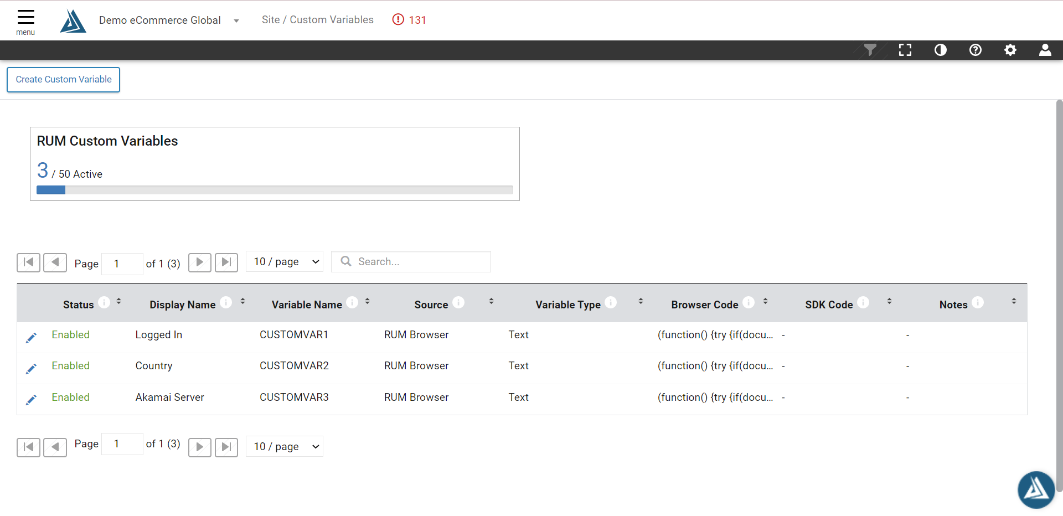The height and width of the screenshot is (516, 1063).
Task: Go to next page in top pagination
Action: coord(200,262)
